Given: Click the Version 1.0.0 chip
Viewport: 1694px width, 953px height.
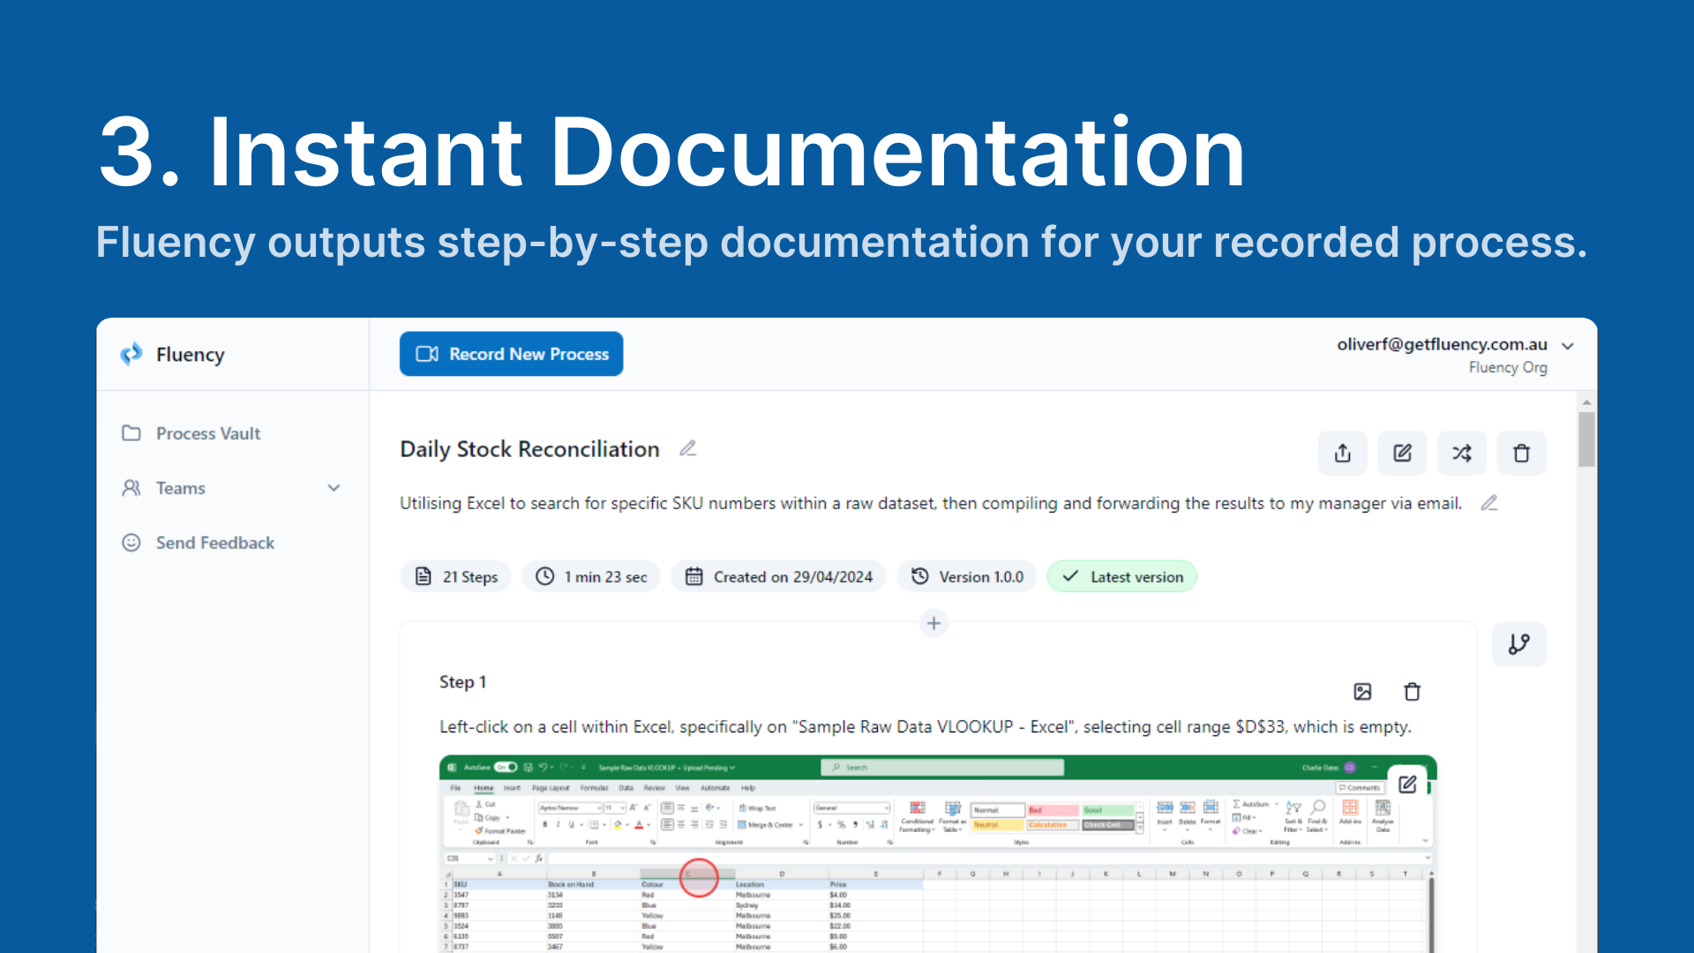Looking at the screenshot, I should [967, 577].
